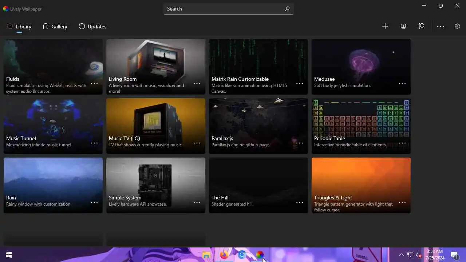Viewport: 466px width, 262px height.
Task: Select the Parallax.js wallpaper thumbnail
Action: 258,126
